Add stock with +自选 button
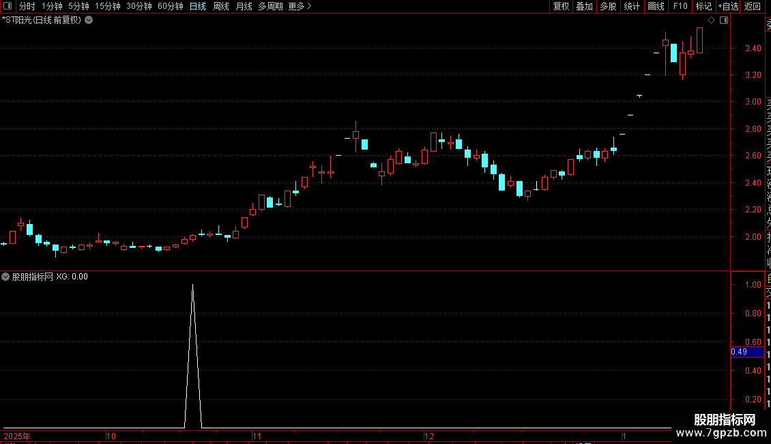Screen dimensions: 771x444 728,6
